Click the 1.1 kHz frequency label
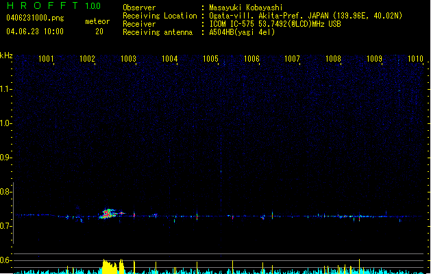 (x=6, y=89)
